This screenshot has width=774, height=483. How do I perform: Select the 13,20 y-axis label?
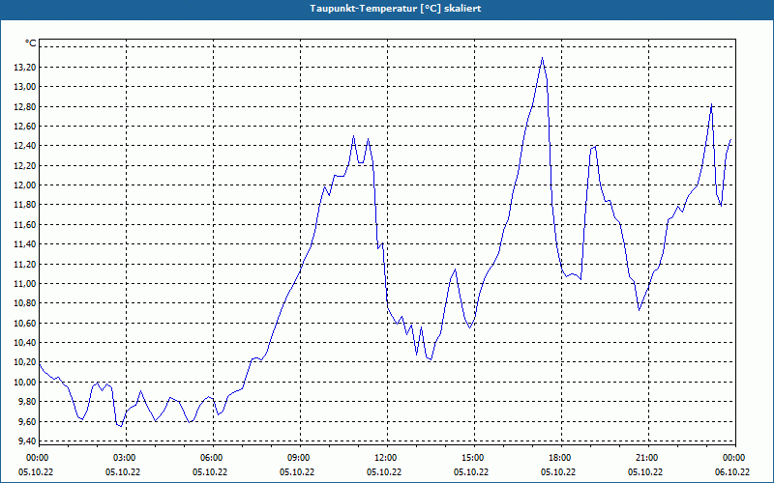(26, 67)
